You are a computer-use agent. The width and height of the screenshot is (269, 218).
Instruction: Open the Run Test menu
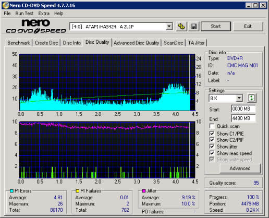click(x=25, y=14)
